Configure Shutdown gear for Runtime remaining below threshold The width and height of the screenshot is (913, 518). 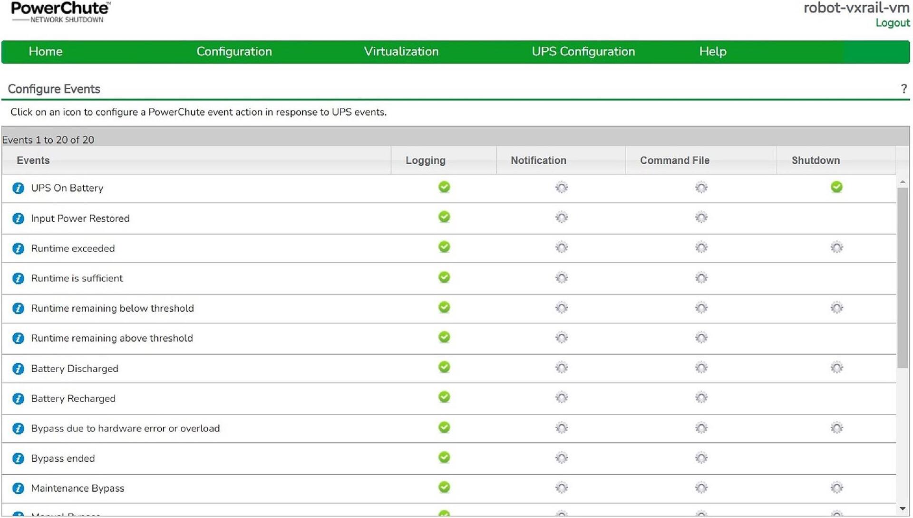837,308
